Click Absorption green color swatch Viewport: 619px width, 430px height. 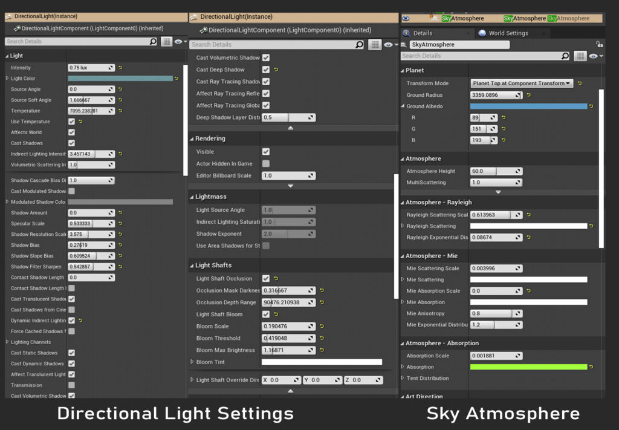point(528,366)
